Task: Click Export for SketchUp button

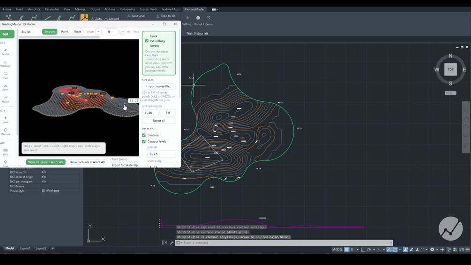Action: pyautogui.click(x=125, y=165)
